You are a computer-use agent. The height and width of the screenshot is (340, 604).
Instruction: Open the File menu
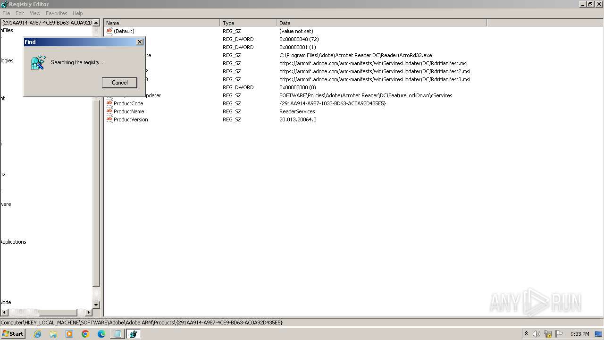click(x=6, y=13)
